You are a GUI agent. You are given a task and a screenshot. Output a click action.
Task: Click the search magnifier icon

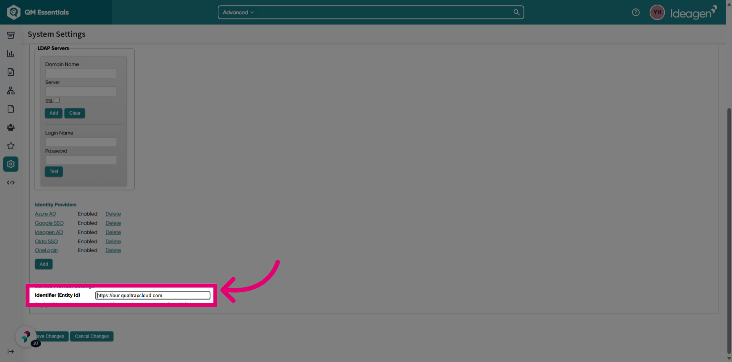pos(516,12)
